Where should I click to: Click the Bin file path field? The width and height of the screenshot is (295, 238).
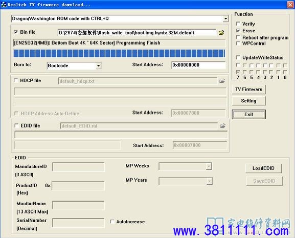pyautogui.click(x=138, y=33)
